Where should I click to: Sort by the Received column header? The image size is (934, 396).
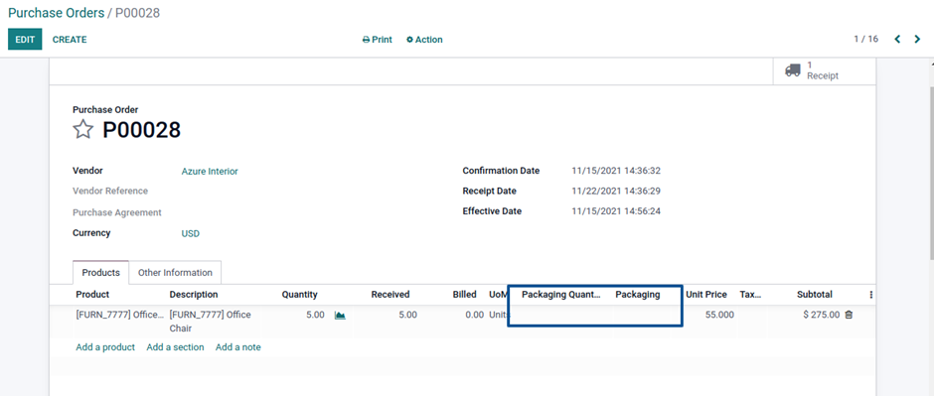[390, 295]
